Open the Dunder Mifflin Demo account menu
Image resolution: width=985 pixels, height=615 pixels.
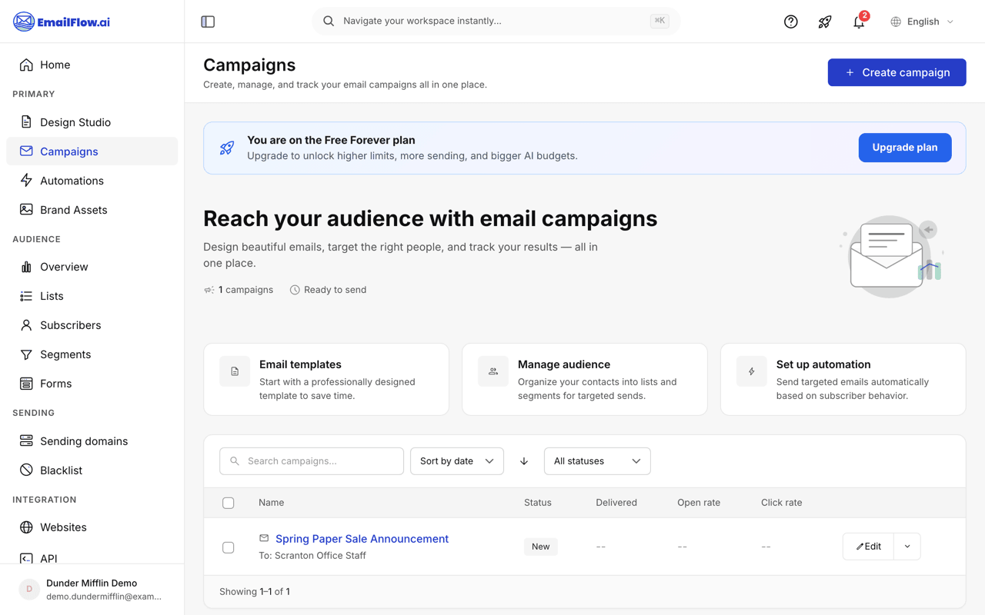click(92, 590)
